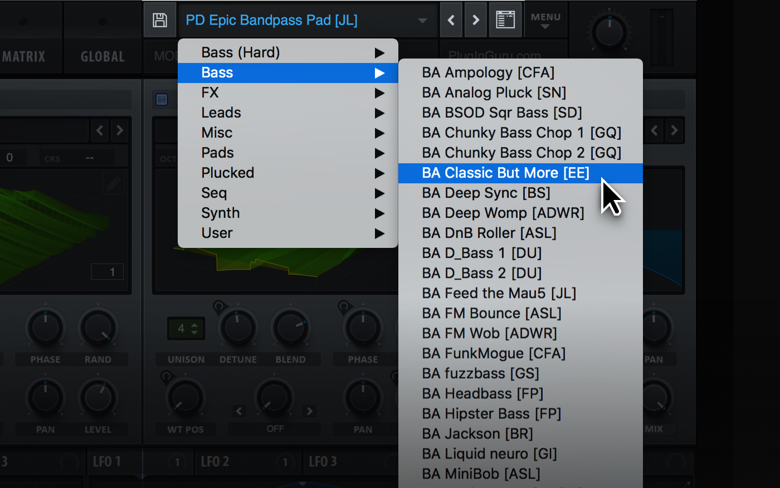This screenshot has height=488, width=780.
Task: Click the DETUNE knob
Action: (x=238, y=328)
